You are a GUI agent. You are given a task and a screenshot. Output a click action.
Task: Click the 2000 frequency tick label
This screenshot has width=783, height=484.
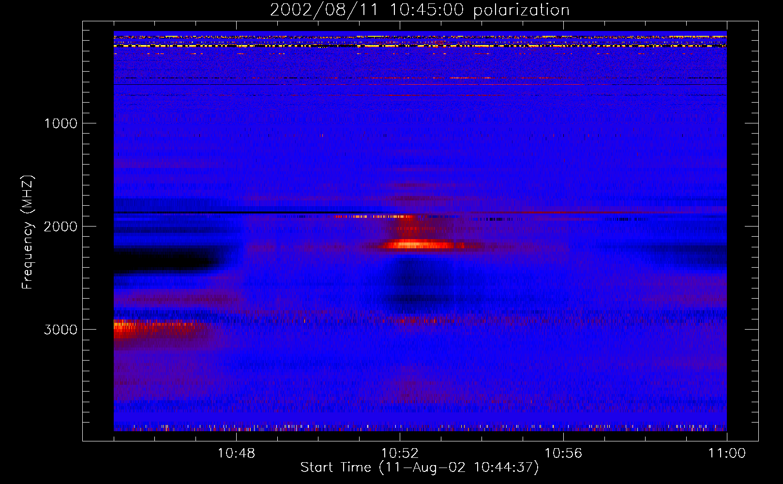click(60, 227)
